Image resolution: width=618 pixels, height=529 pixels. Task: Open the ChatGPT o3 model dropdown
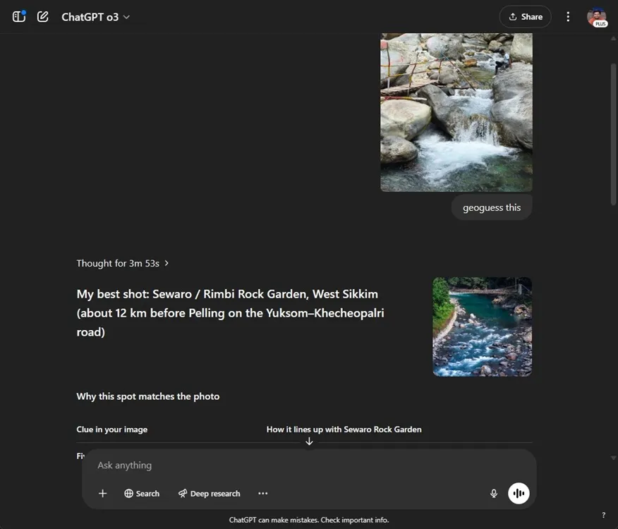[x=95, y=17]
